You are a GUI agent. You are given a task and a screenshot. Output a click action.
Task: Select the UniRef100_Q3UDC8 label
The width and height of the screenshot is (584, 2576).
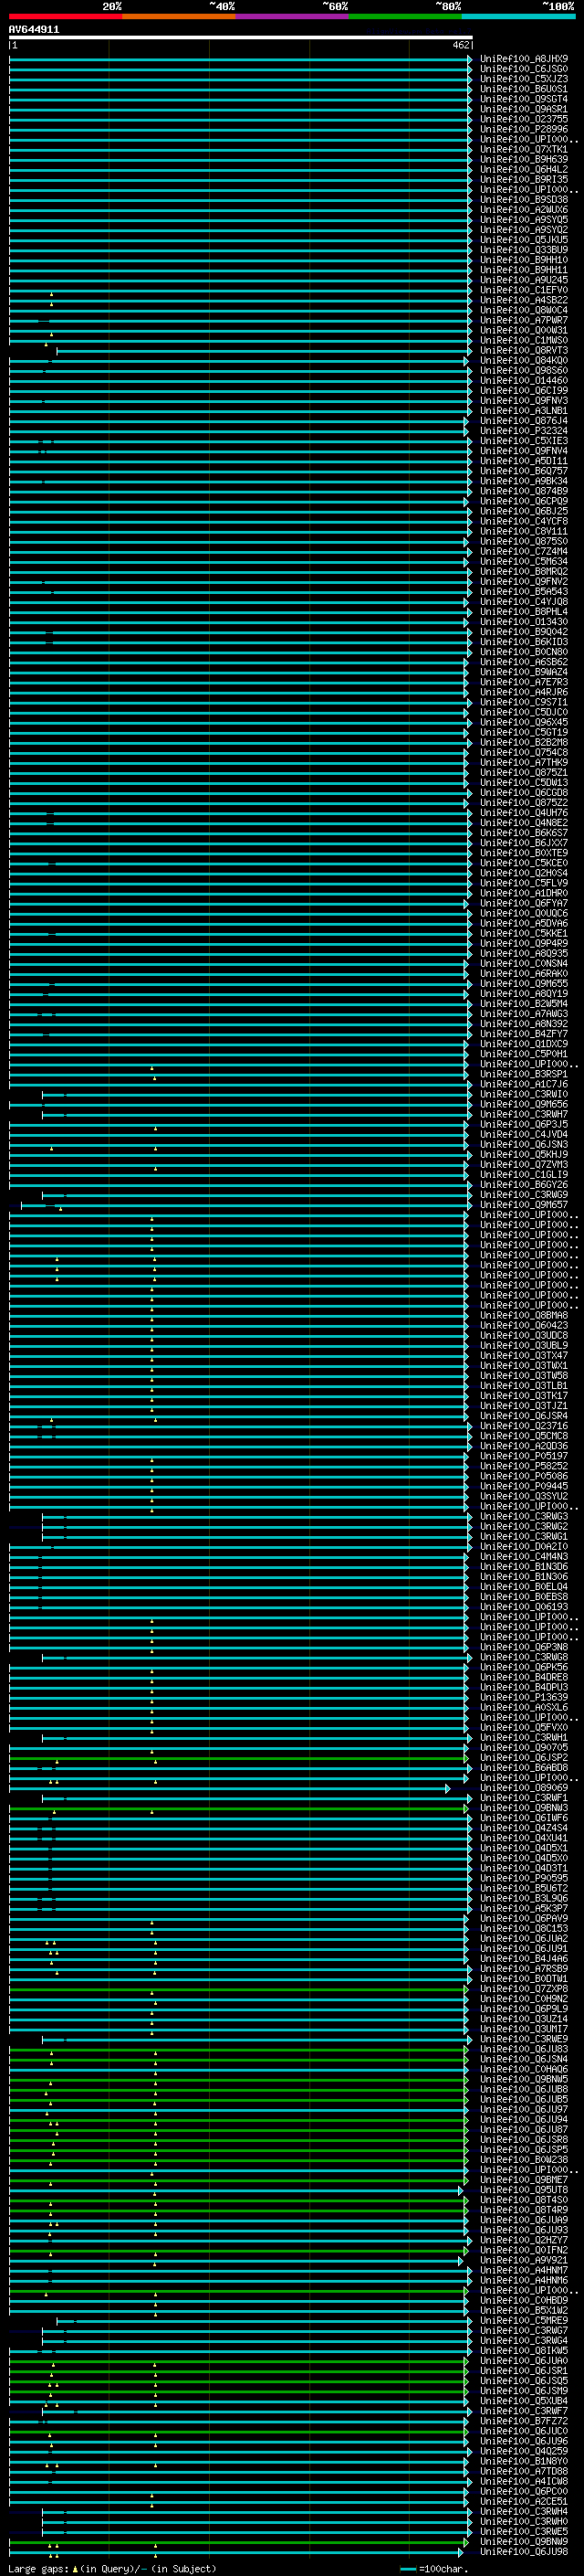pyautogui.click(x=524, y=1335)
